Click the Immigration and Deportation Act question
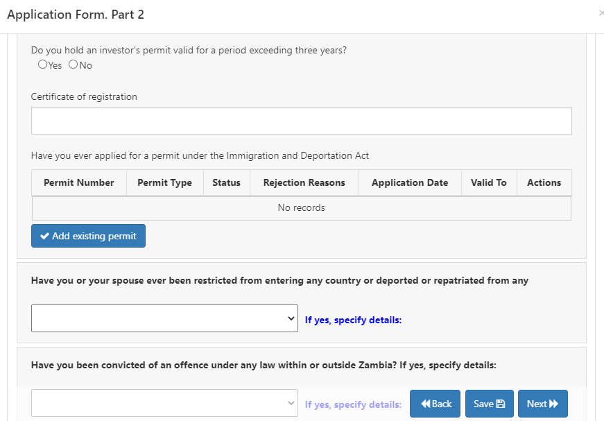 point(200,155)
